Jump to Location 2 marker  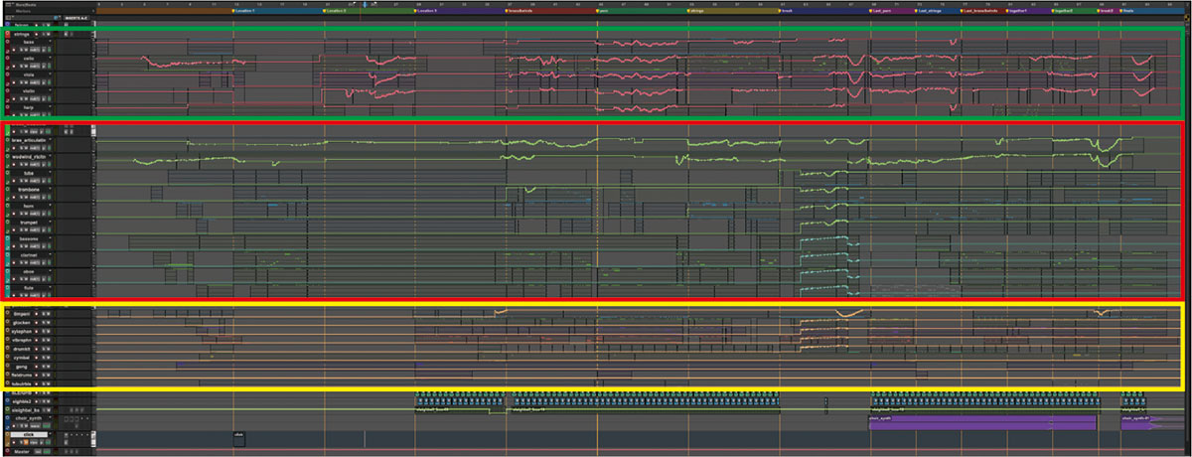pyautogui.click(x=336, y=11)
